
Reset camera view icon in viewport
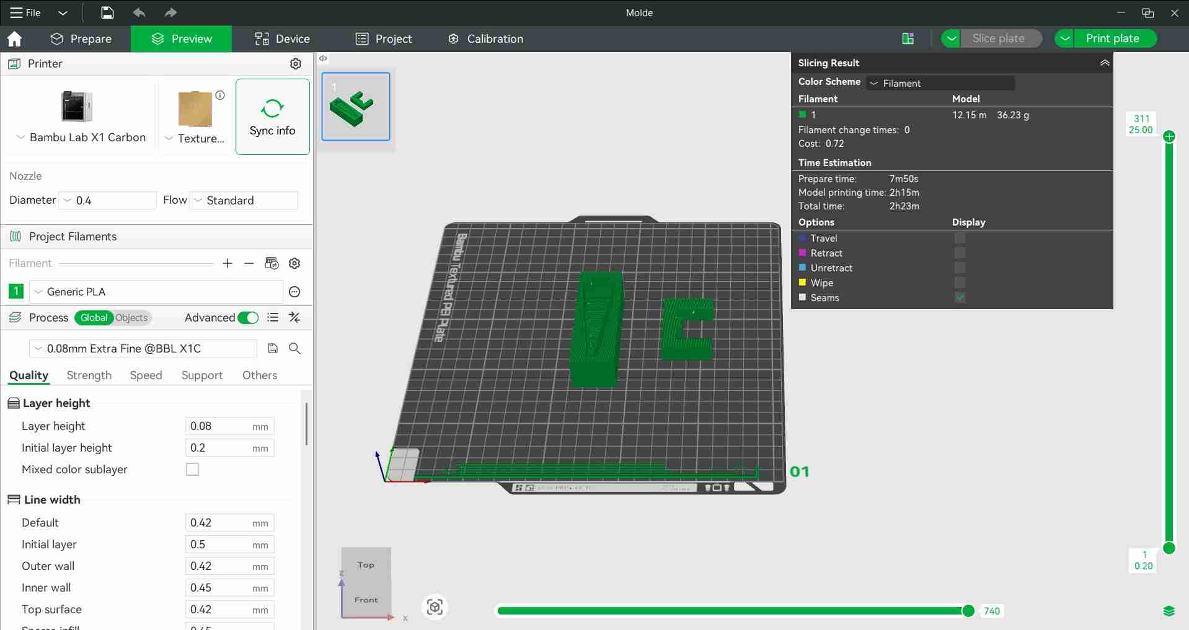pyautogui.click(x=435, y=607)
